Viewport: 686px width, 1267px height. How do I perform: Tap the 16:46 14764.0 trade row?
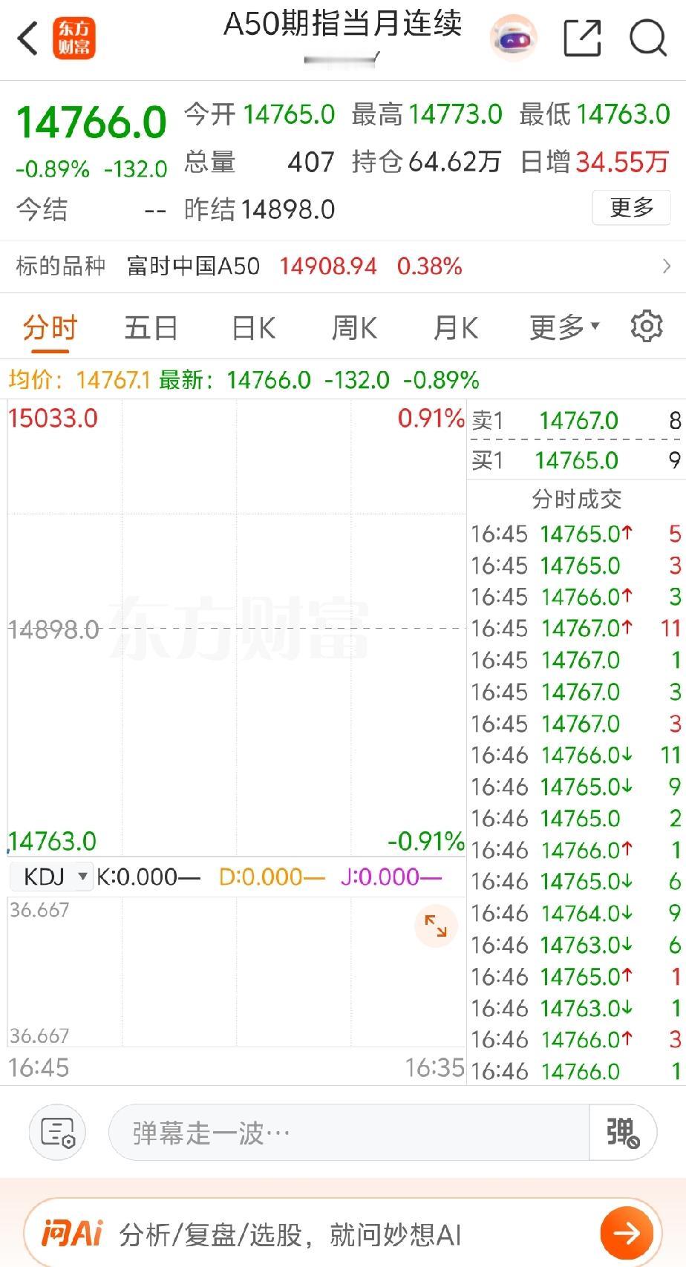coord(576,913)
